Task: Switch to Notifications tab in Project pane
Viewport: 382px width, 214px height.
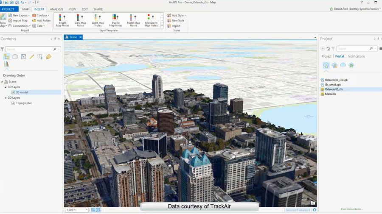Action: tap(356, 56)
